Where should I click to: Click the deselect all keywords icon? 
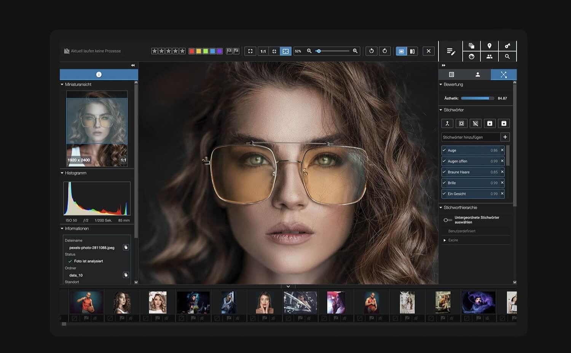click(x=475, y=123)
